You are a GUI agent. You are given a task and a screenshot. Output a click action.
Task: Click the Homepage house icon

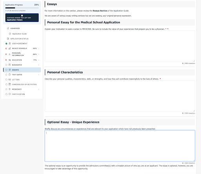tap(8, 28)
